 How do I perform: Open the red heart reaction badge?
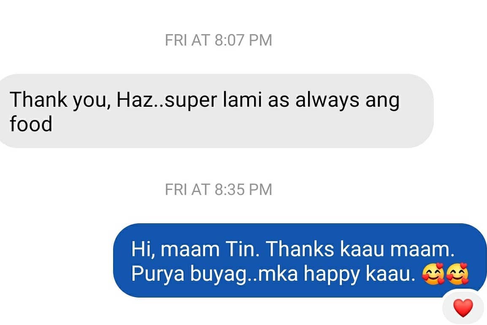pos(463,308)
